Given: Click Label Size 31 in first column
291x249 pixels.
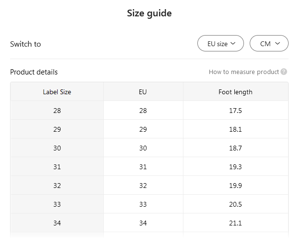Looking at the screenshot, I should [x=57, y=167].
